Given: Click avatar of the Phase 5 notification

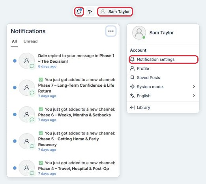Looking at the screenshot, I should tap(27, 141).
